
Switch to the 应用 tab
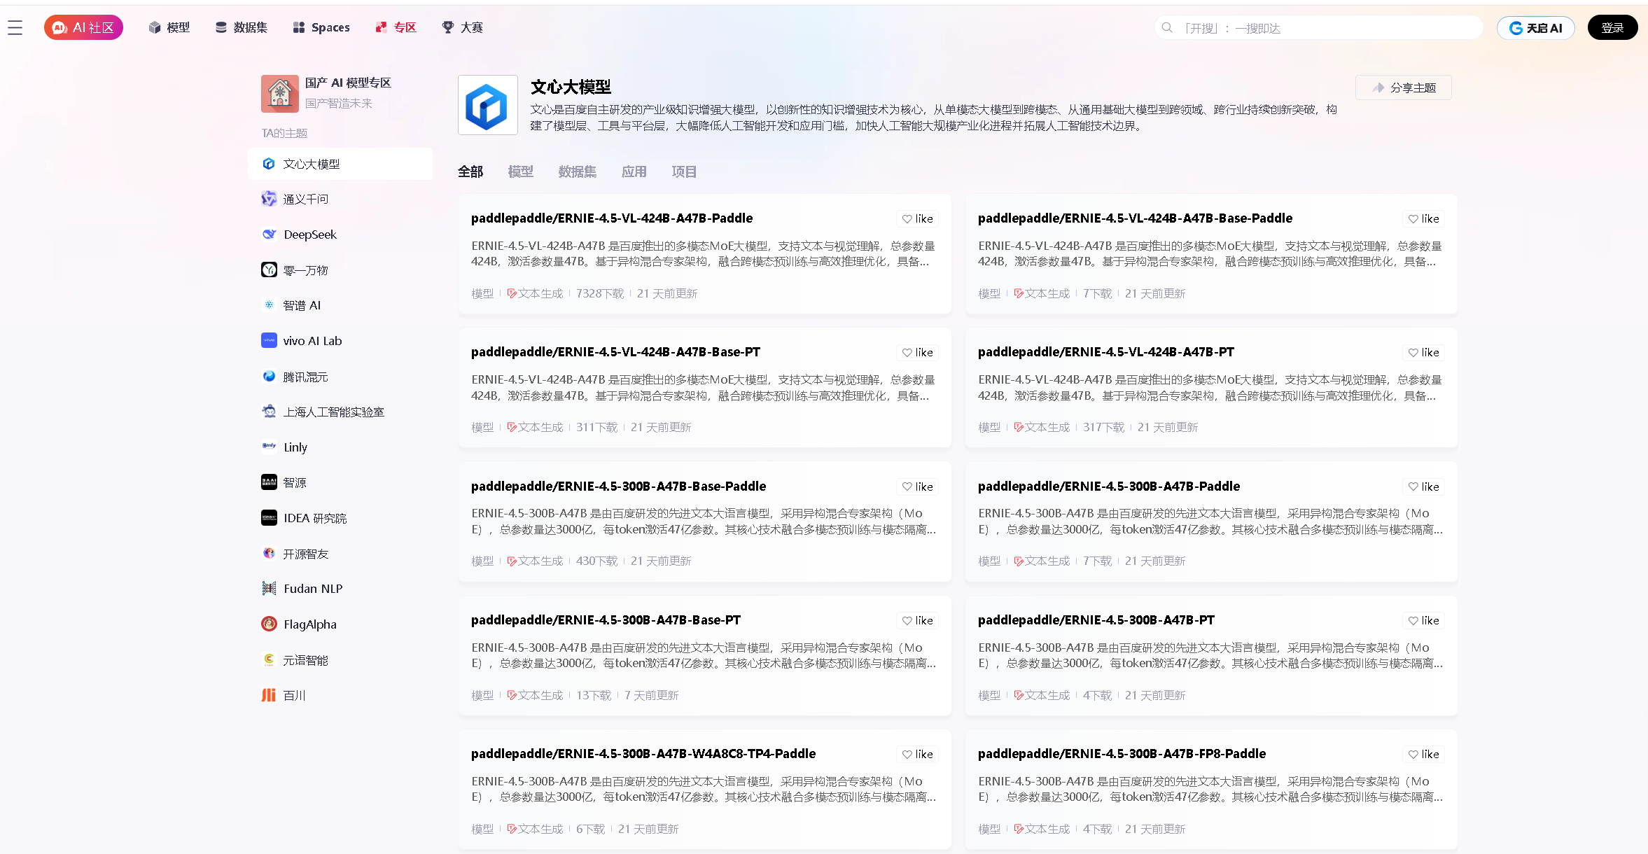[634, 171]
